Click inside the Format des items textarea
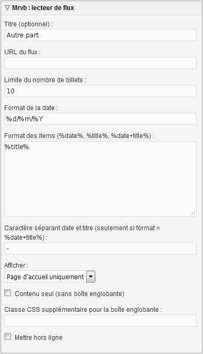 (100, 179)
